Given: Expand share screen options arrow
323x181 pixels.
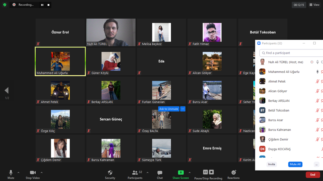Looking at the screenshot, I should pyautogui.click(x=190, y=173).
